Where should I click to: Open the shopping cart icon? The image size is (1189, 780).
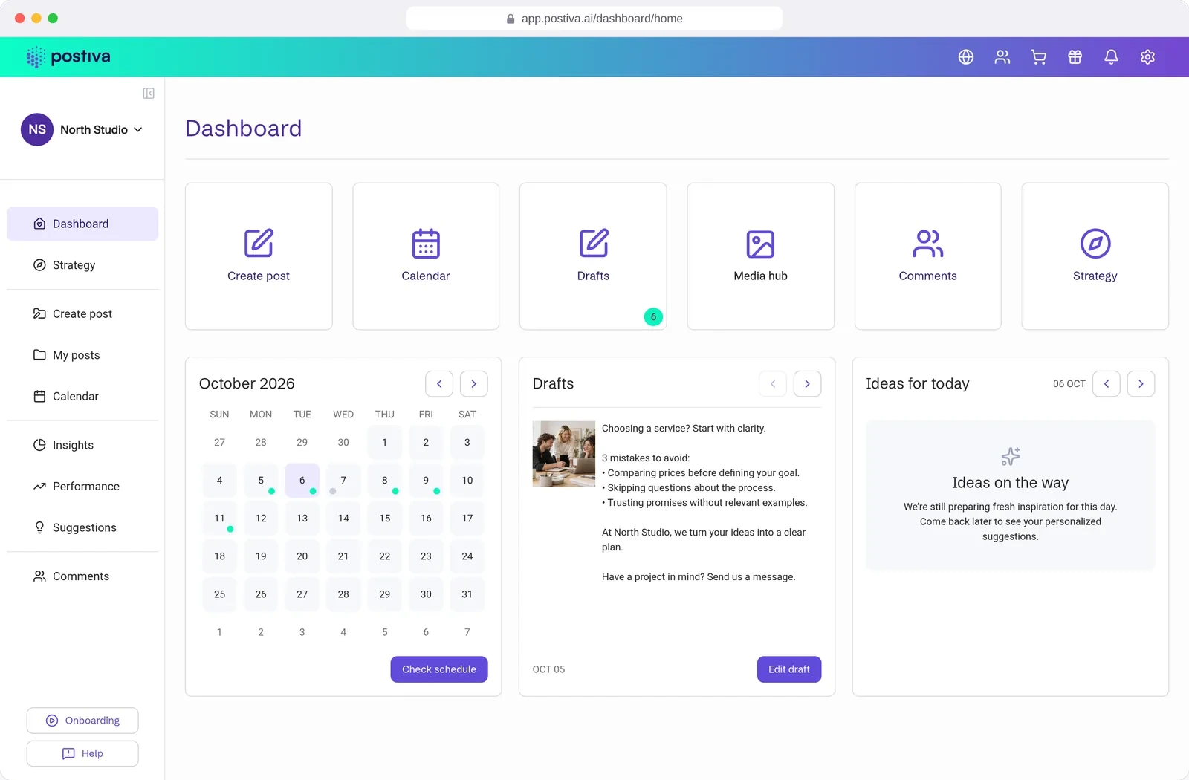(x=1039, y=57)
